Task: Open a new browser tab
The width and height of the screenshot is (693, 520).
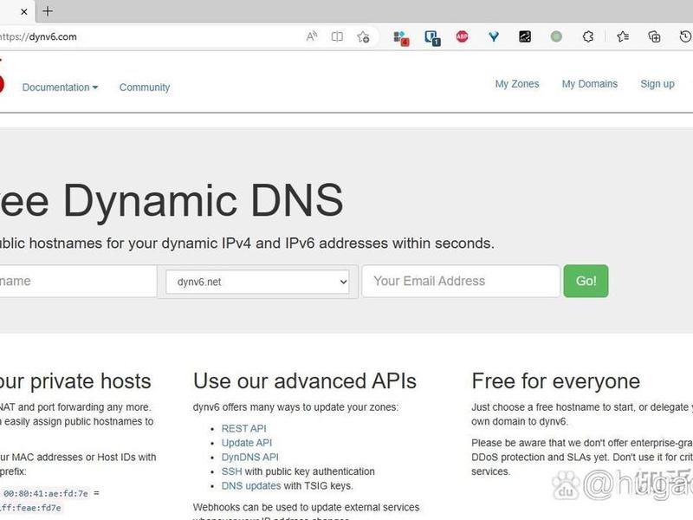Action: pyautogui.click(x=48, y=11)
